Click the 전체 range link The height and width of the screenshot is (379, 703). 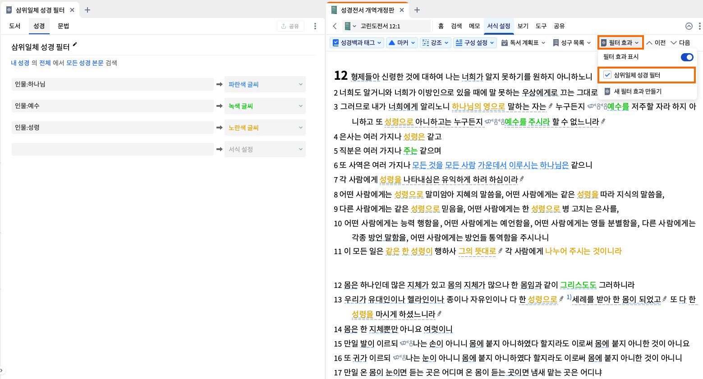pos(45,63)
